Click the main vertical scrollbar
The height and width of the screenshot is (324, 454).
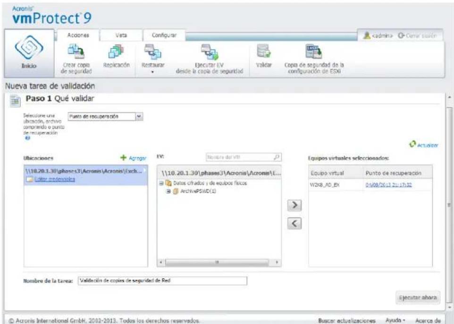(x=449, y=204)
